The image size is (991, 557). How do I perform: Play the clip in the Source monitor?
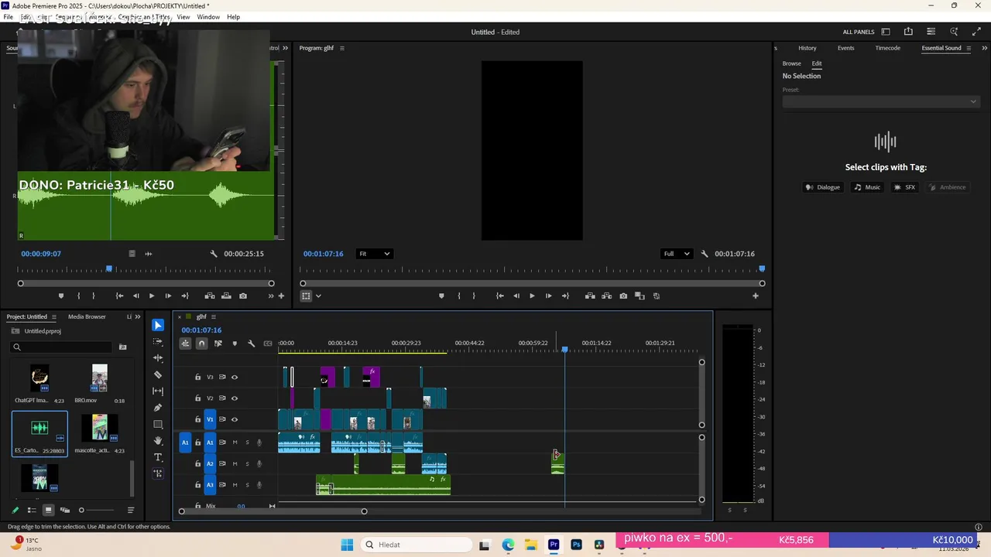[x=152, y=296]
